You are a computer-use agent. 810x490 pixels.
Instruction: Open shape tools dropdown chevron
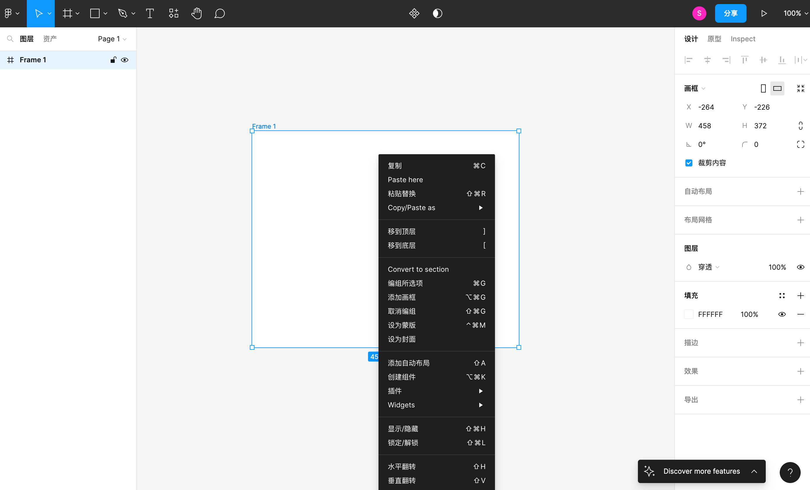105,13
